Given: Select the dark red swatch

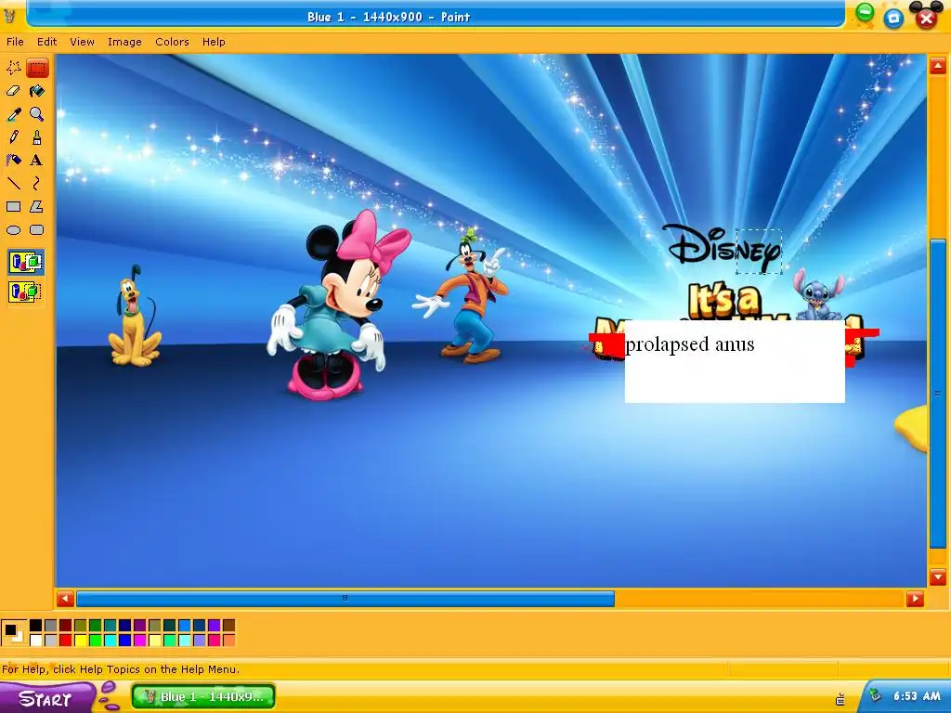Looking at the screenshot, I should (x=66, y=625).
